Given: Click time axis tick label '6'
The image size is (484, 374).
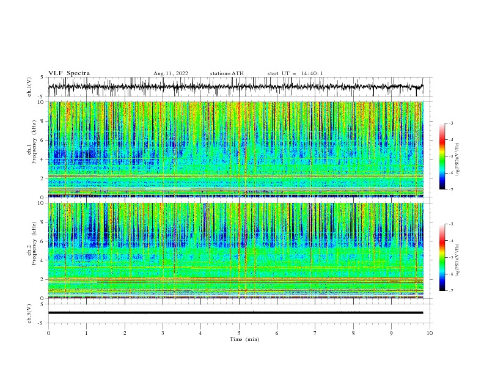Looking at the screenshot, I should coord(277,333).
